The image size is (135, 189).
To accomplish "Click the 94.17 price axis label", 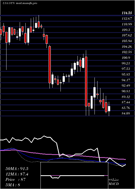I will [126, 80].
